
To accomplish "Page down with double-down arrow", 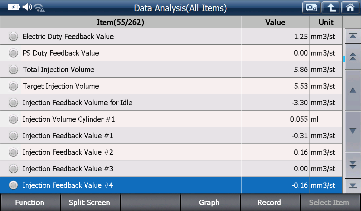I will tap(353, 165).
